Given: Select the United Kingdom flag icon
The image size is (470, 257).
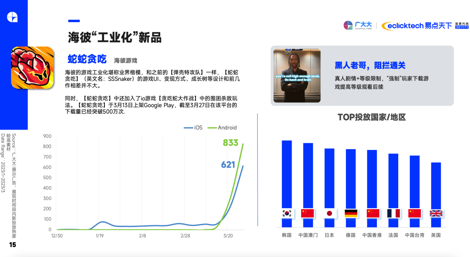Looking at the screenshot, I should 436,213.
